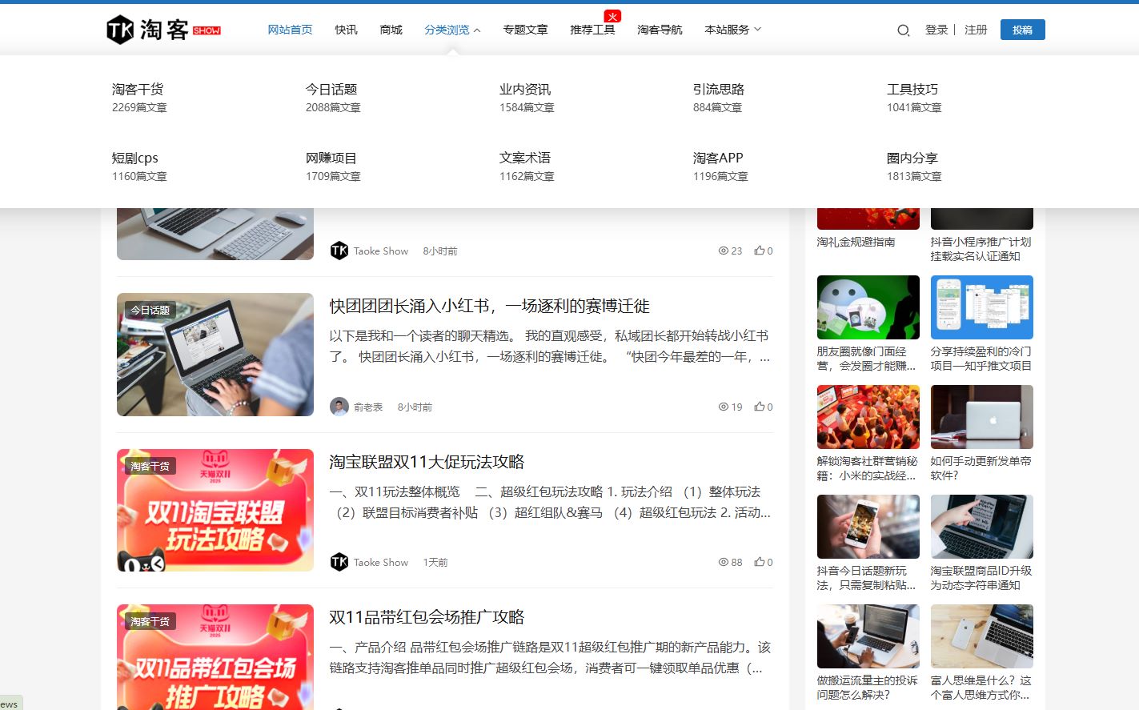Click the Taoke Show site logo
This screenshot has width=1139, height=710.
click(x=163, y=30)
